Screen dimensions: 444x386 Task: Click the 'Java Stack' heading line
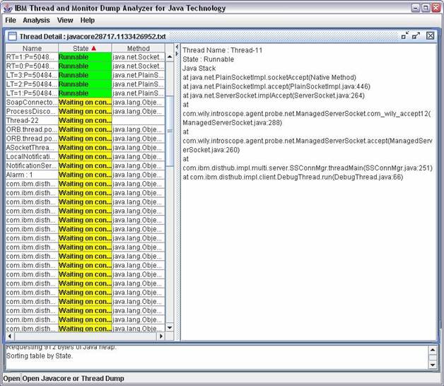click(x=199, y=69)
